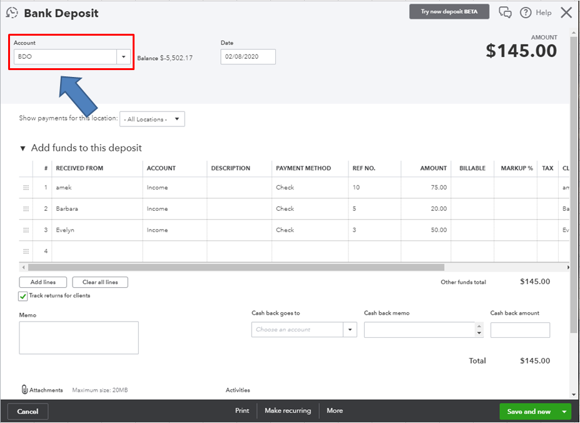Click the Add lines button
The height and width of the screenshot is (423, 580).
(x=43, y=282)
